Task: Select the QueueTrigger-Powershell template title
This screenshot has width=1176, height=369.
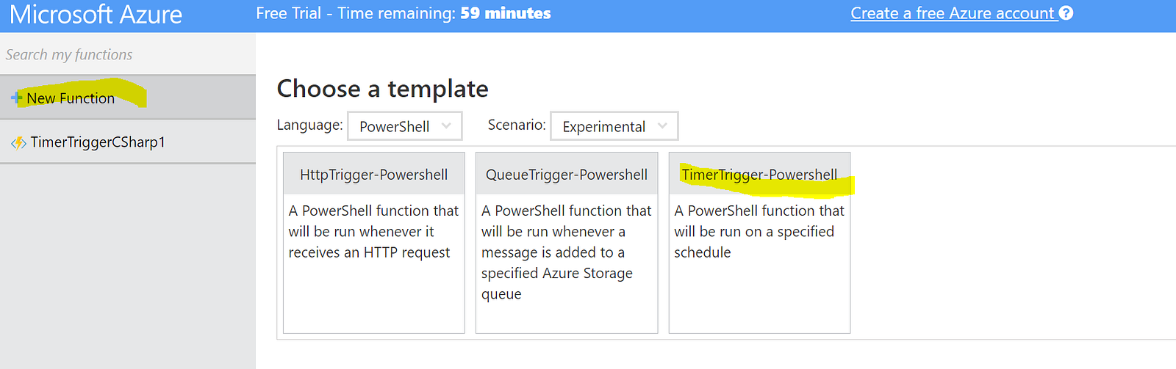Action: click(x=567, y=175)
